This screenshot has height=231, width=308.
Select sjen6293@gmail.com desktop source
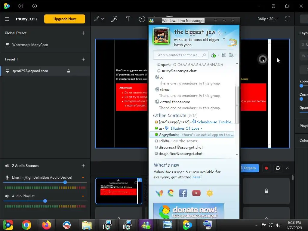click(30, 71)
